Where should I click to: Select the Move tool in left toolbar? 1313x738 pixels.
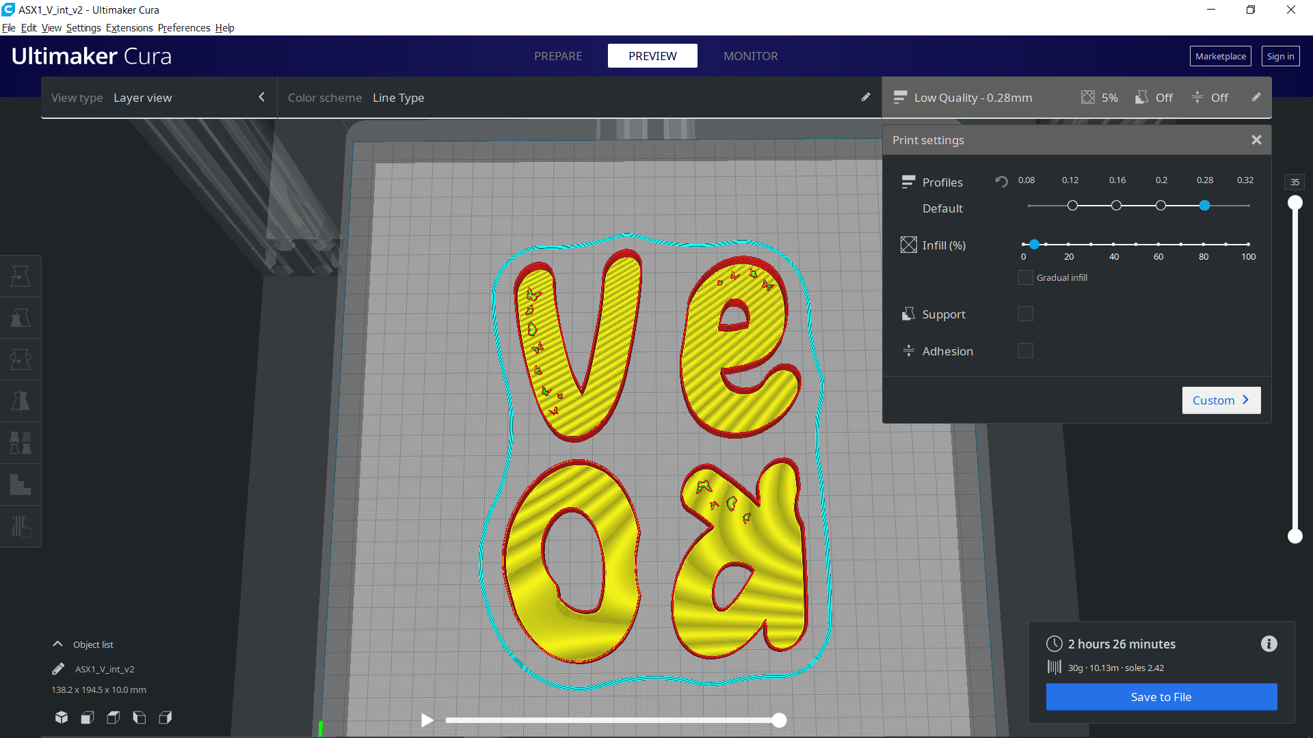(x=21, y=276)
